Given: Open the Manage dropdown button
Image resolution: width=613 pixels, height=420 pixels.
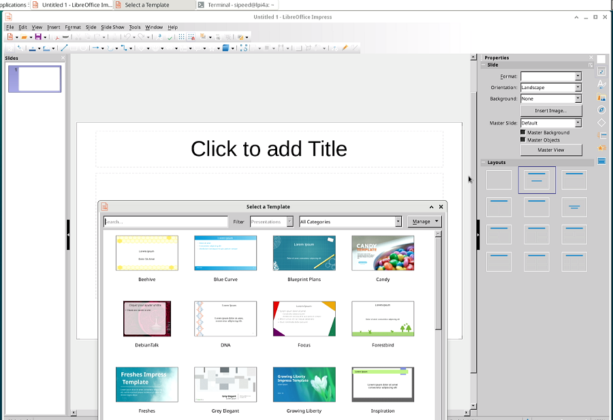Looking at the screenshot, I should tap(424, 221).
